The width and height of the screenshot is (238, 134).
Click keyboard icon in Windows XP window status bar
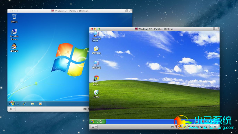coord(172,127)
